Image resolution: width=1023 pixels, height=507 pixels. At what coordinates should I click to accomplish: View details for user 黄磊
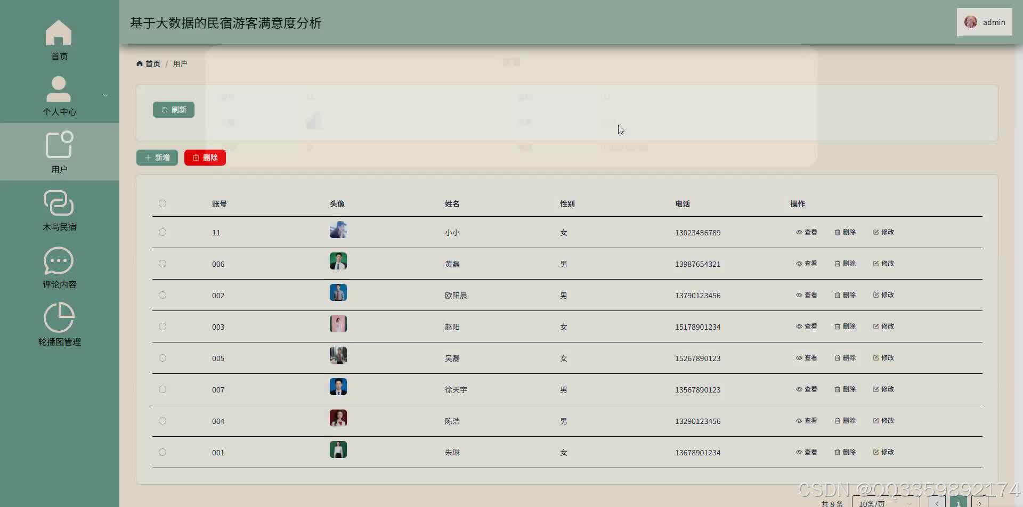807,264
